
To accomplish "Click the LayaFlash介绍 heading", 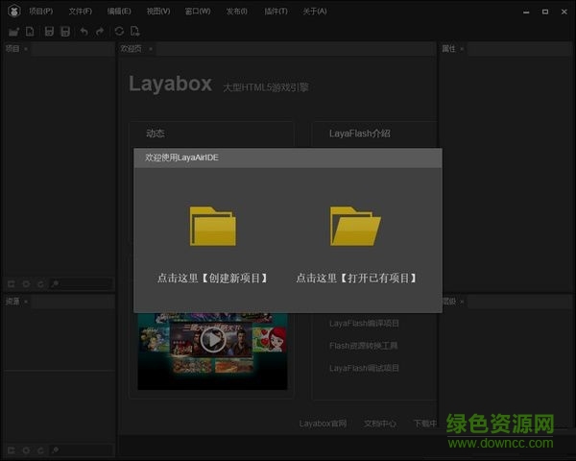I will 360,133.
